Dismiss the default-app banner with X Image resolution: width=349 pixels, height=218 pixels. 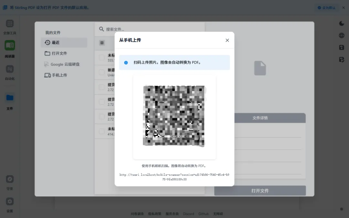click(344, 7)
